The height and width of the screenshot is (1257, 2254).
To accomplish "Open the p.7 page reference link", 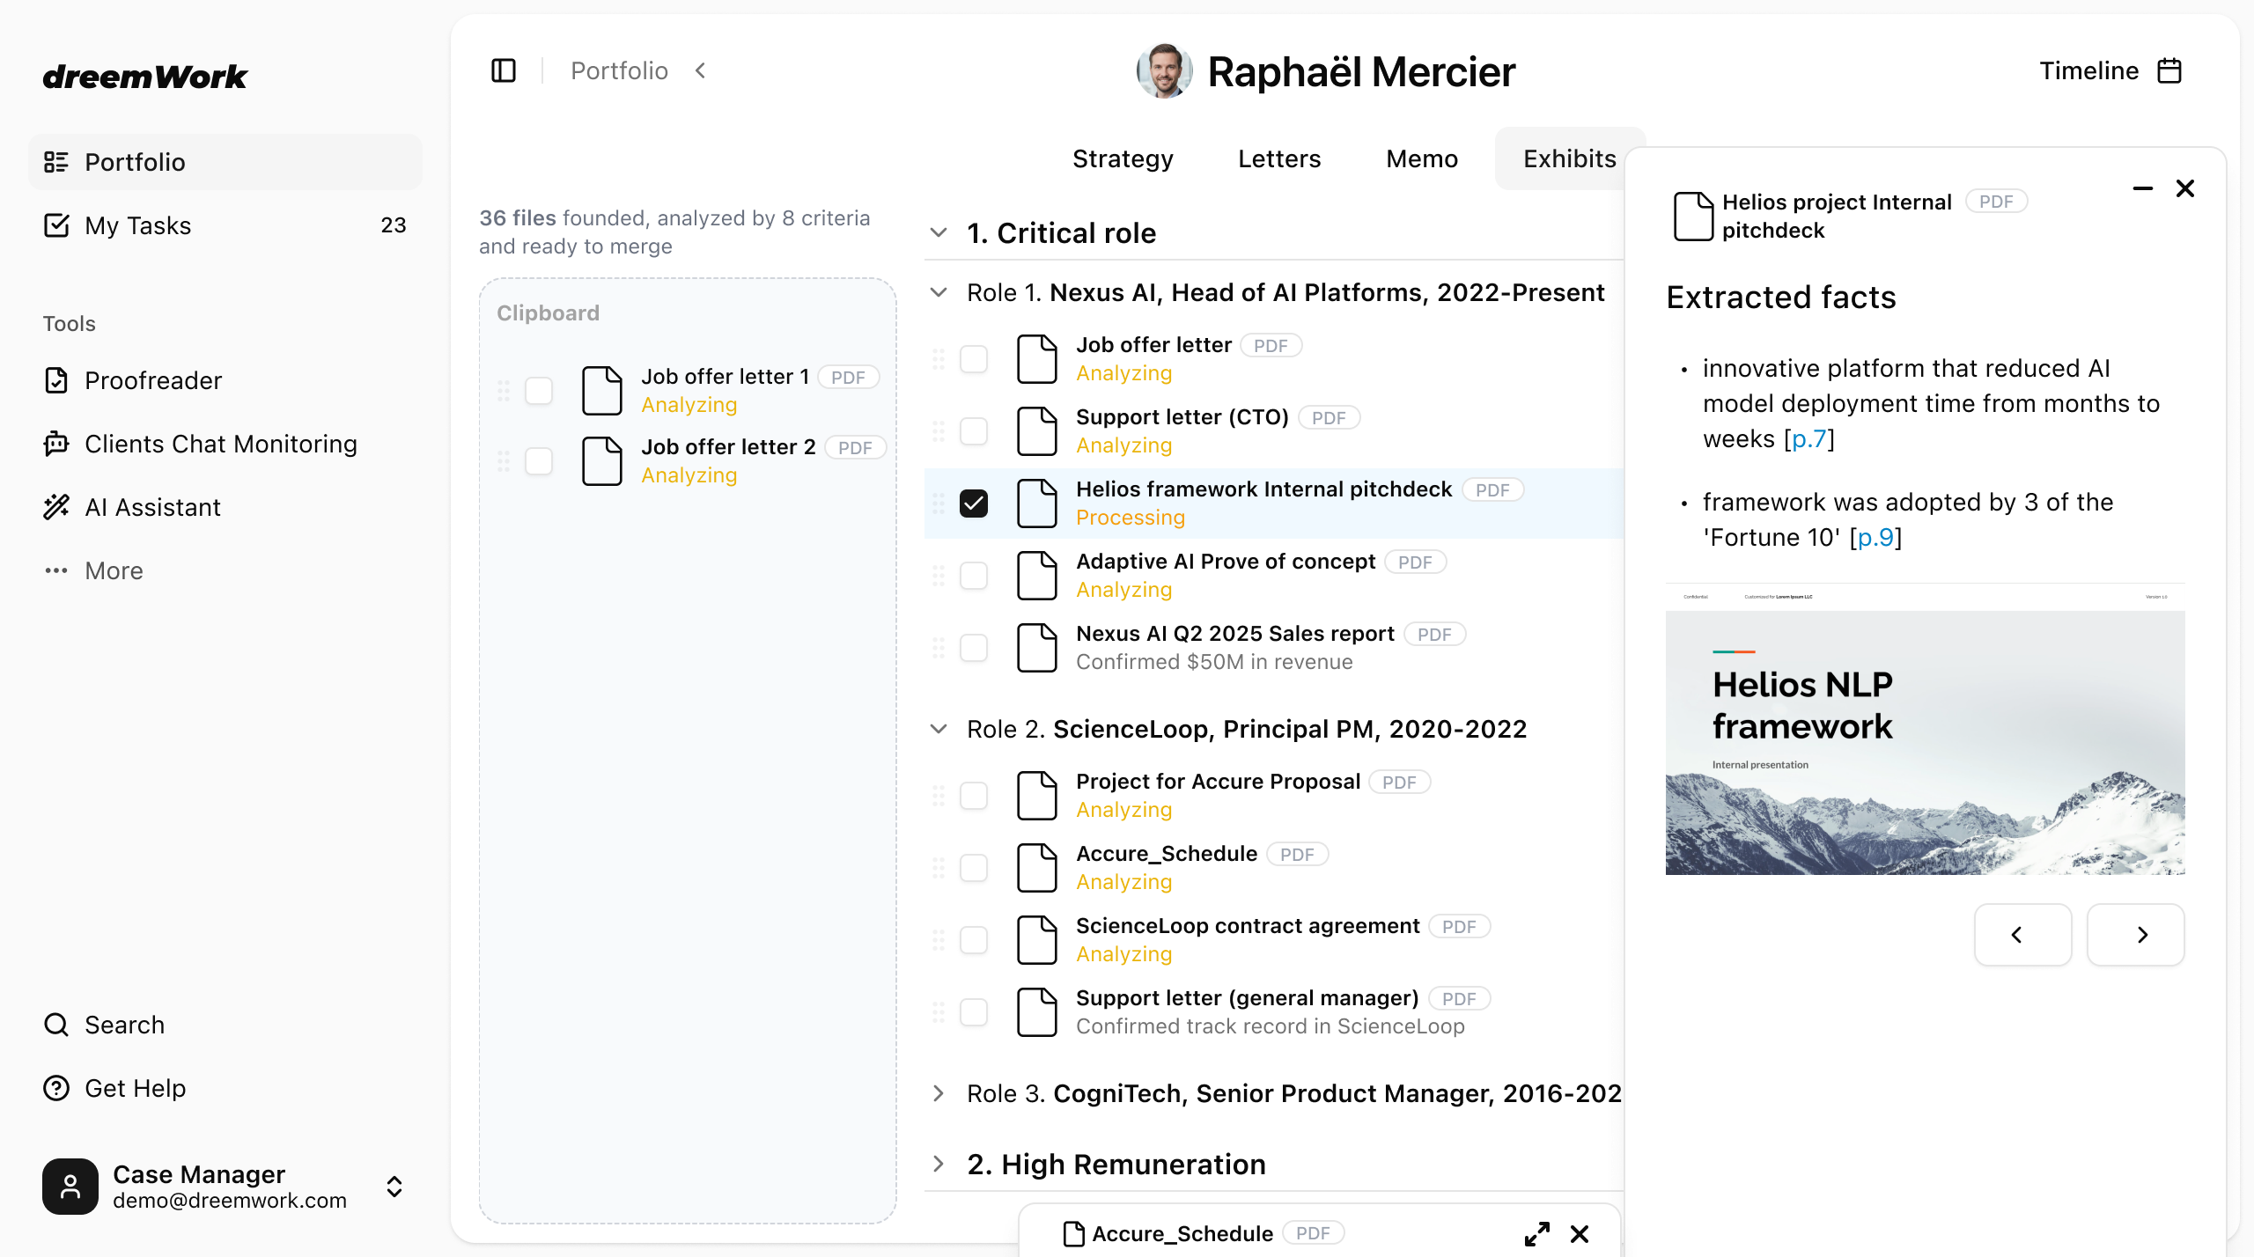I will coord(1809,438).
